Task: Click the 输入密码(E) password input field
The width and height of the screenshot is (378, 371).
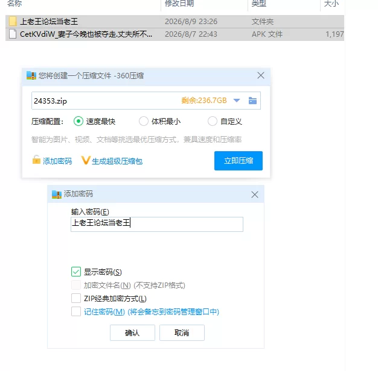Action: coord(157,224)
